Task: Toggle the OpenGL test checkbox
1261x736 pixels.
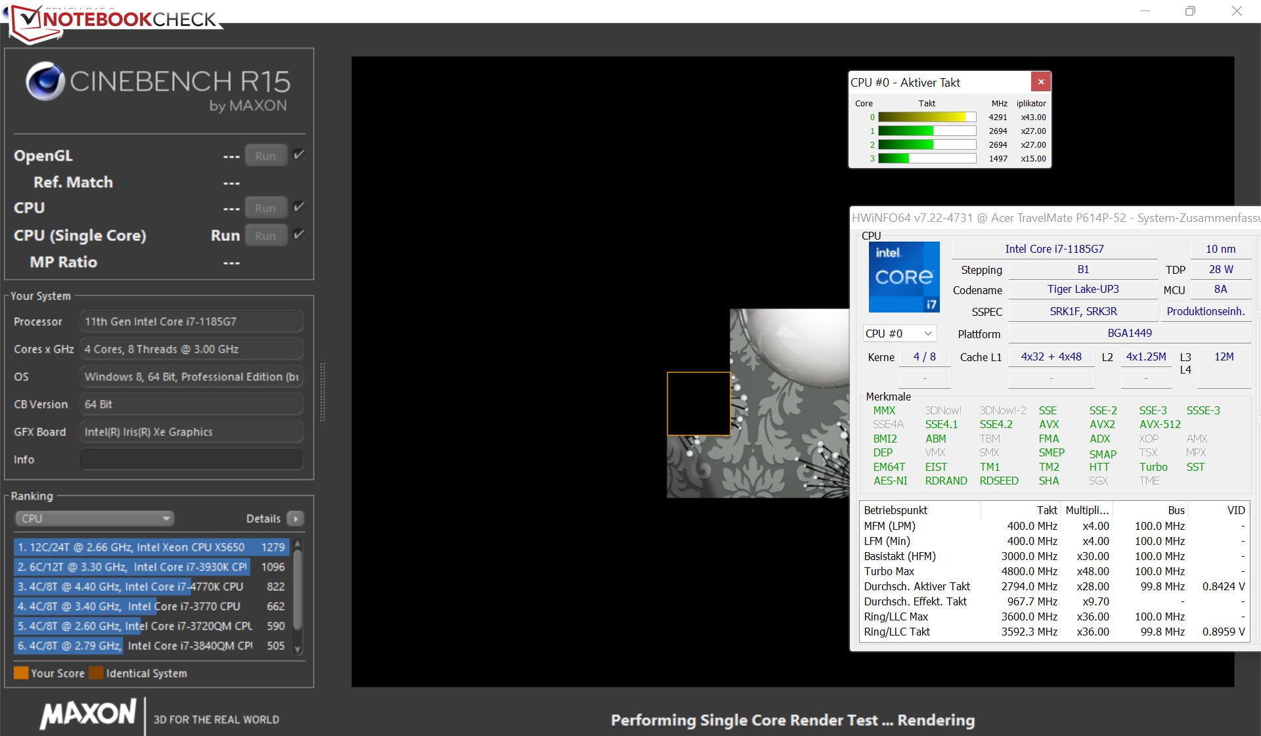Action: (299, 155)
